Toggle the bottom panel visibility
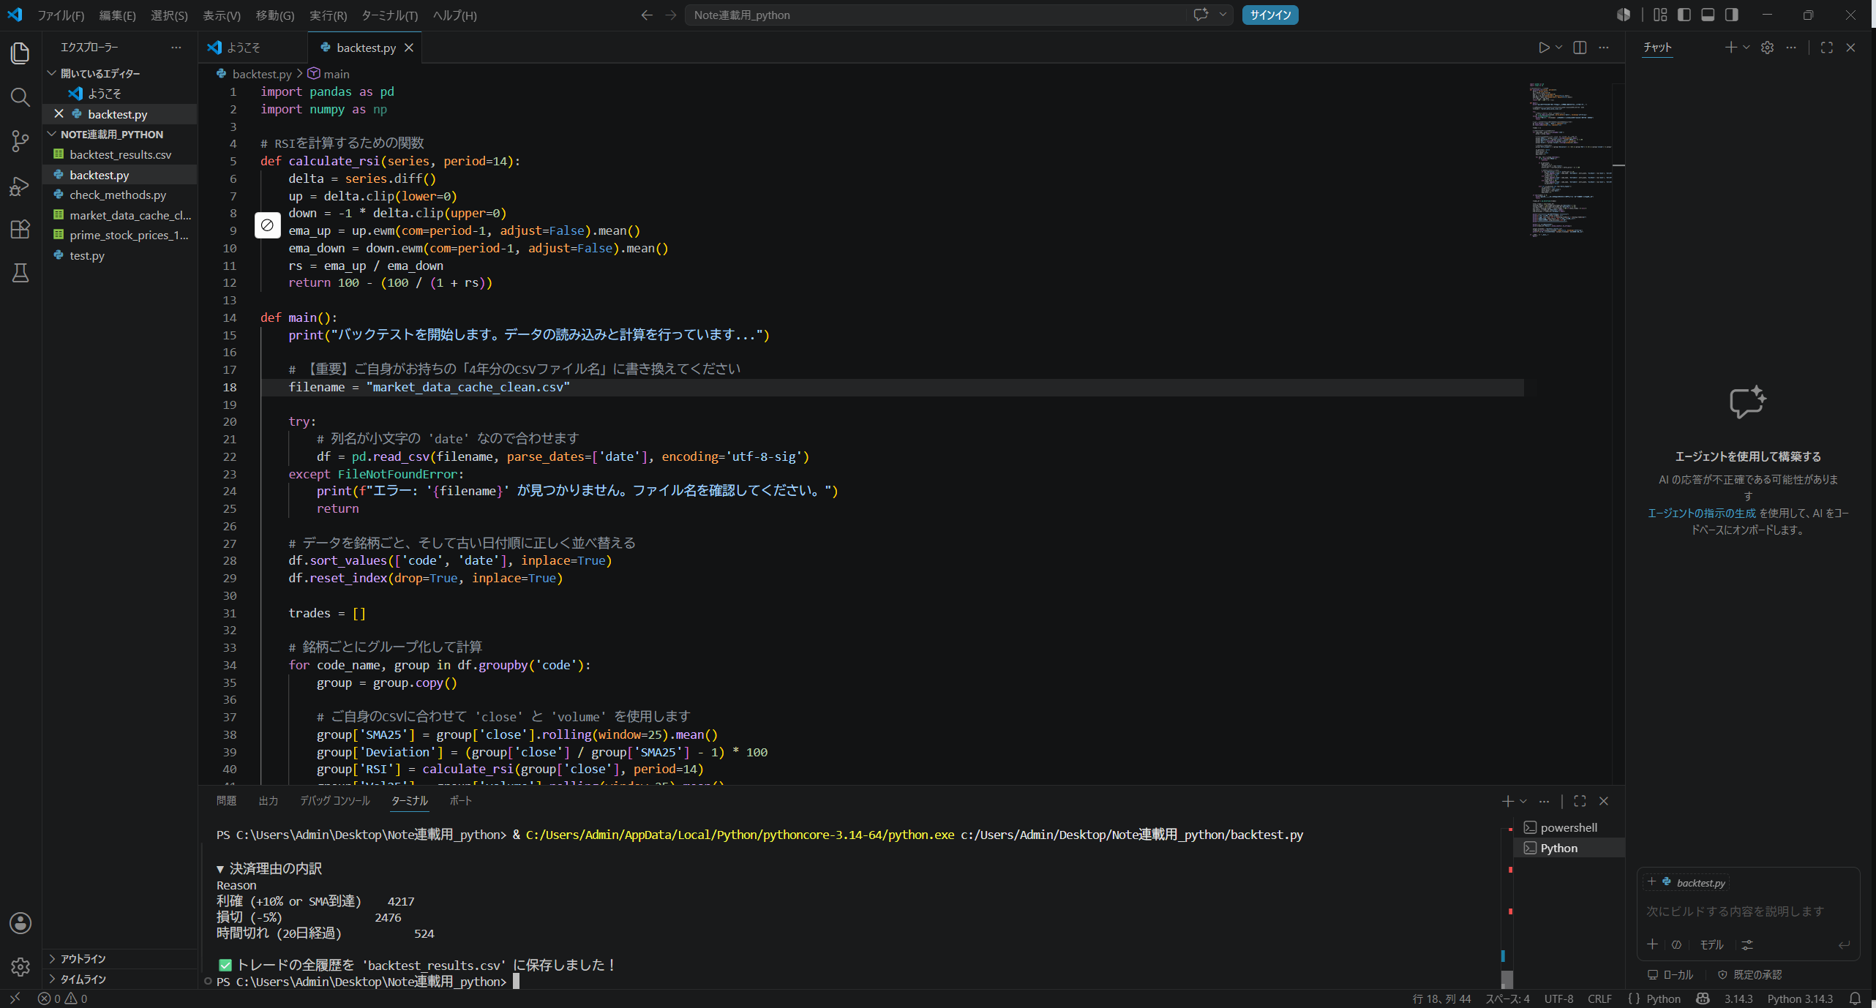1876x1008 pixels. coord(1708,15)
